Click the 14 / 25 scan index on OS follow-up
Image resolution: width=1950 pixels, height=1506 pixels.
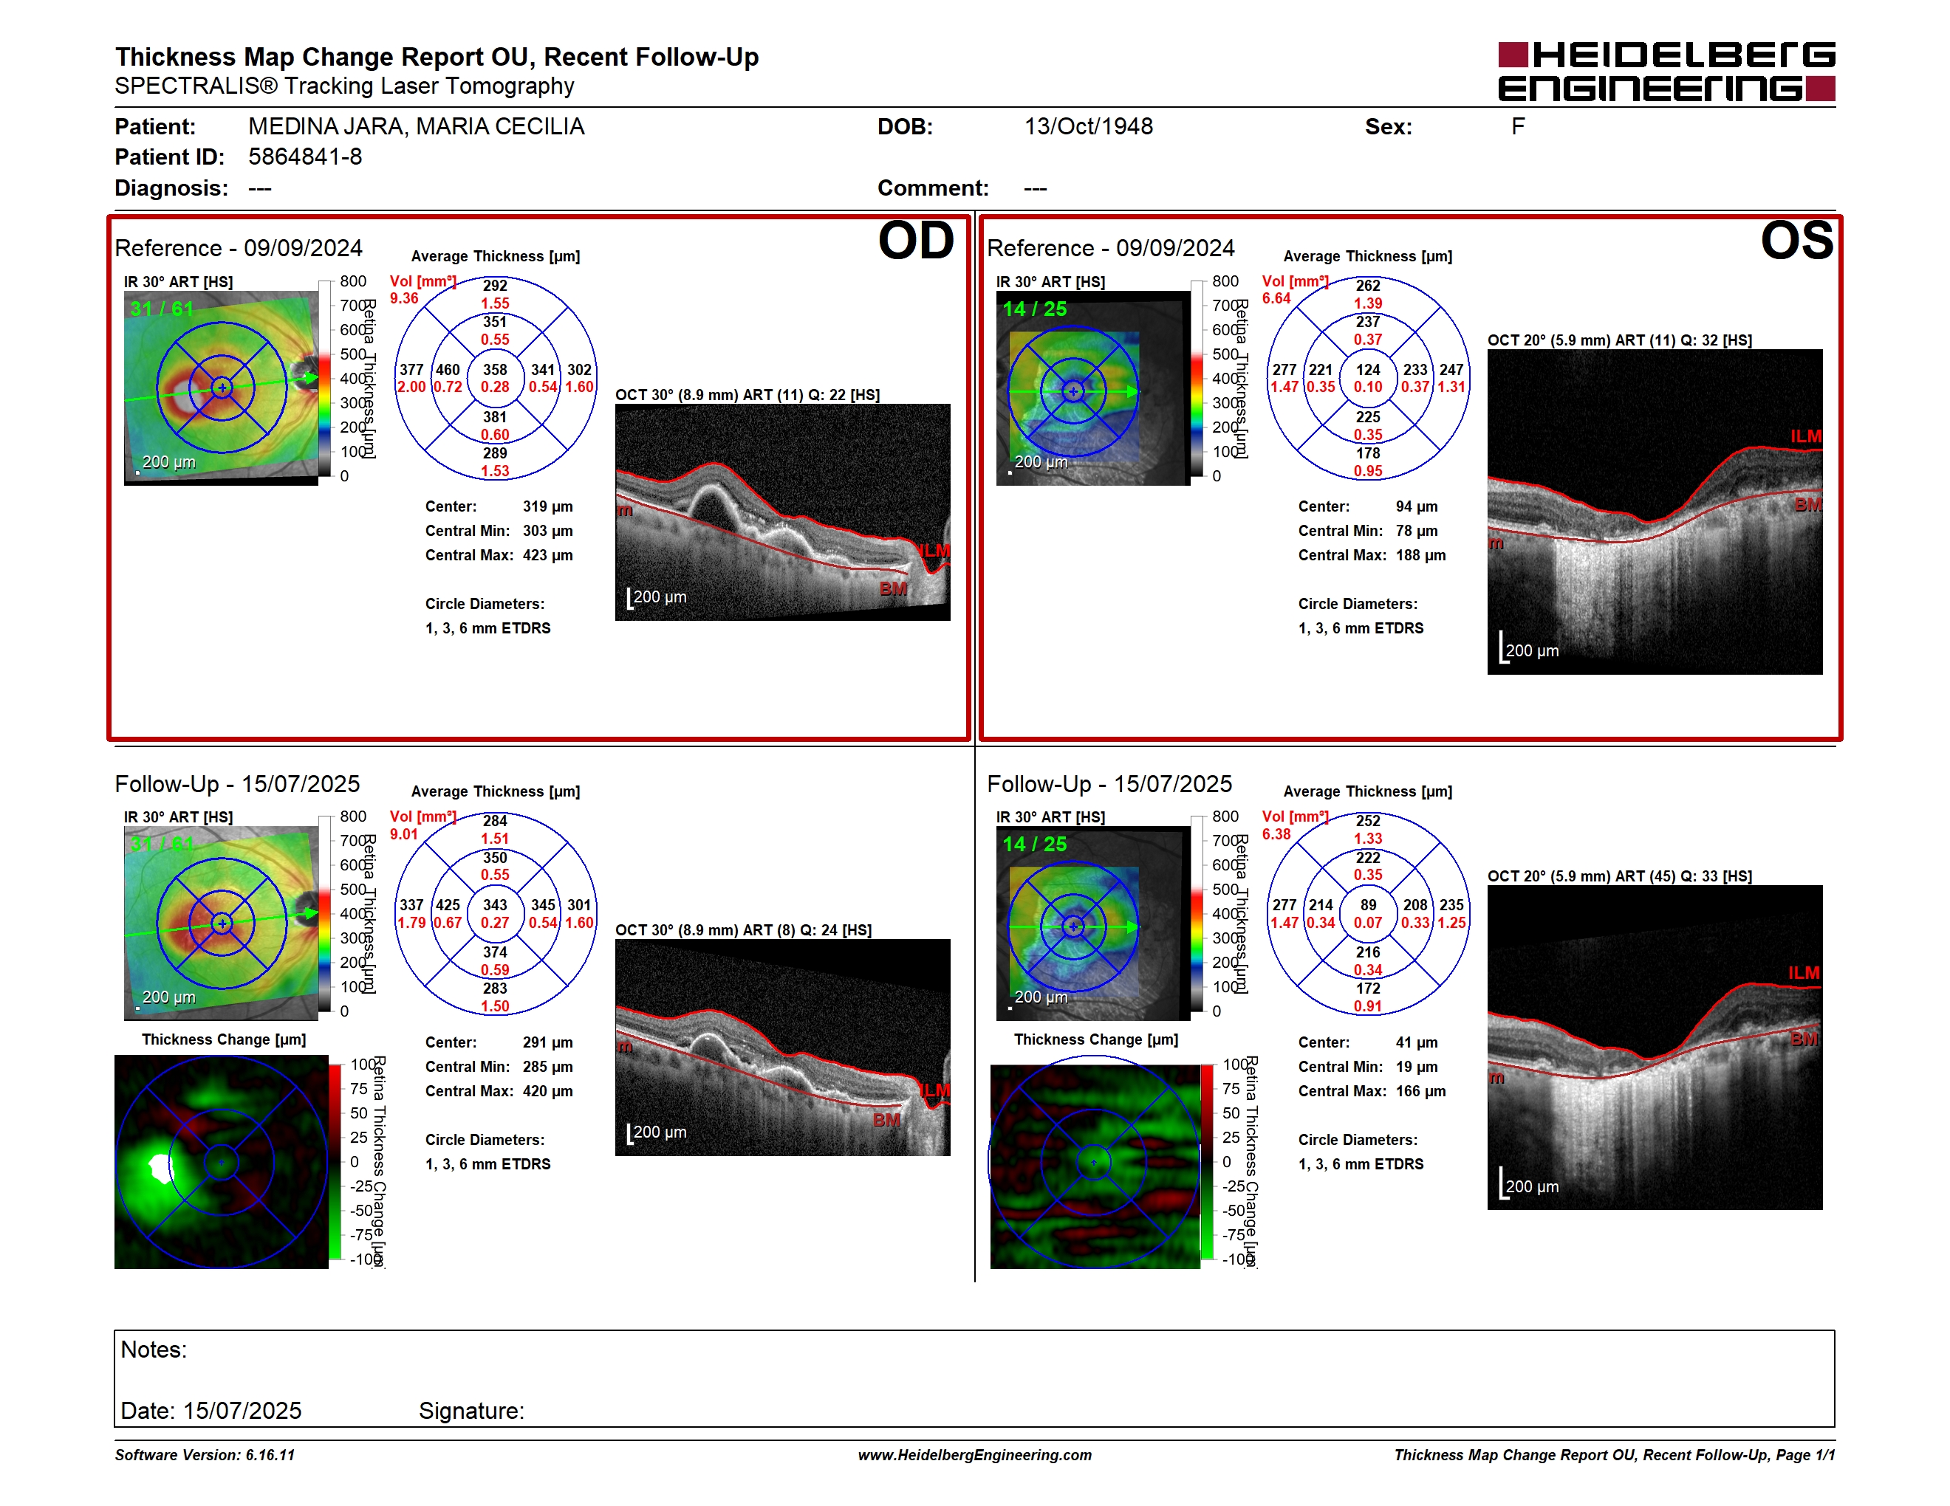tap(1034, 845)
